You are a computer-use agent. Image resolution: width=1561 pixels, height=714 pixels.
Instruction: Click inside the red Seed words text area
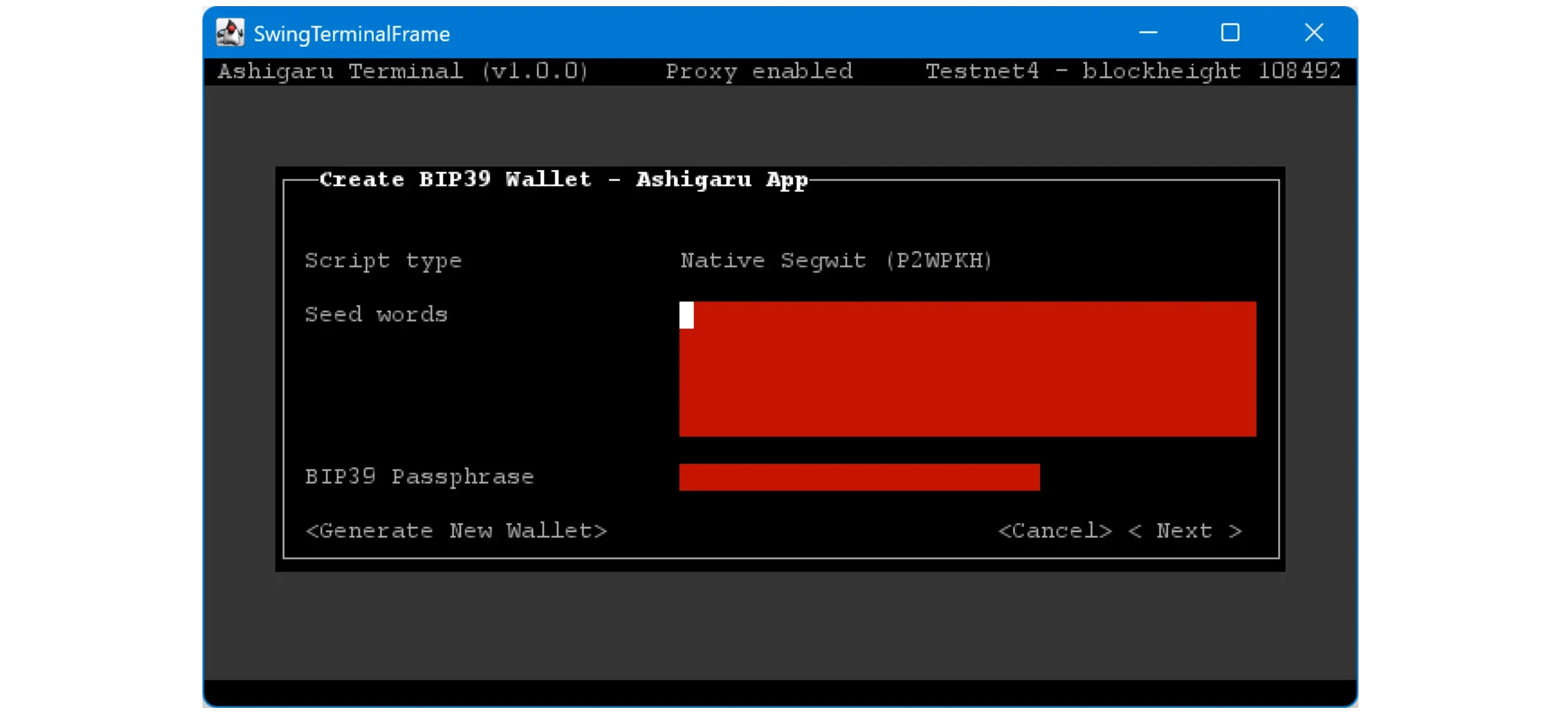[967, 369]
